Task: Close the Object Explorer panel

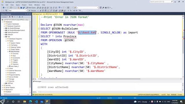Action: click(30, 14)
